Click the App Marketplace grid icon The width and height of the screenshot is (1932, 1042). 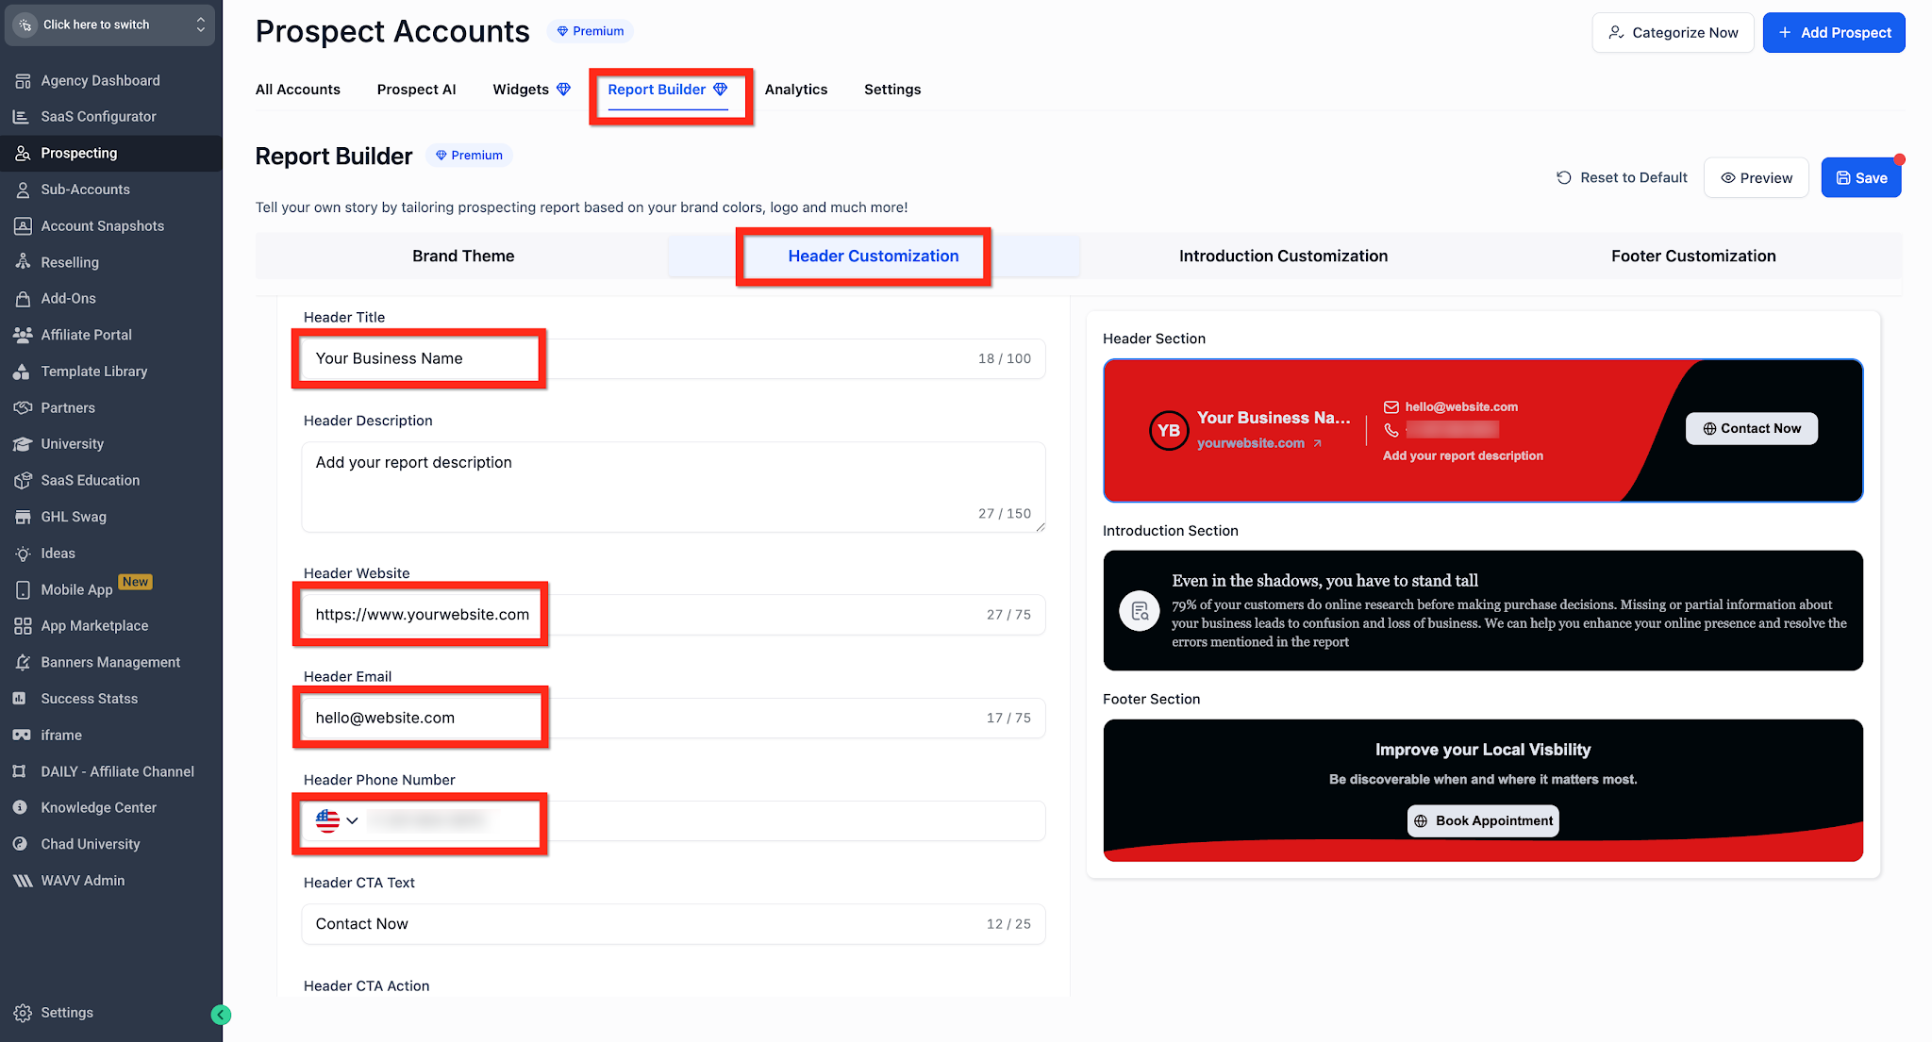pyautogui.click(x=23, y=626)
